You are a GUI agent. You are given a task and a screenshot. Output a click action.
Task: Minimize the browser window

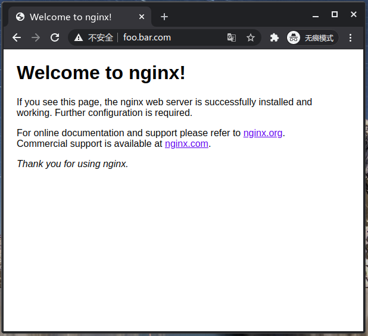[316, 15]
